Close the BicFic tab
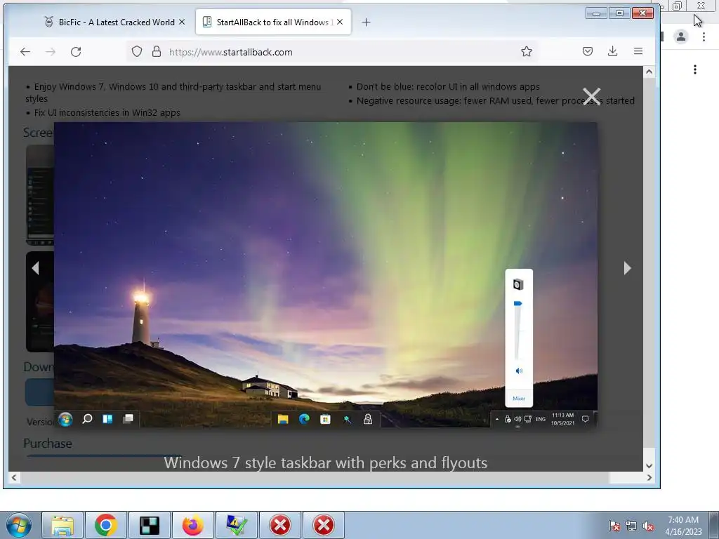This screenshot has height=539, width=719. 182,22
